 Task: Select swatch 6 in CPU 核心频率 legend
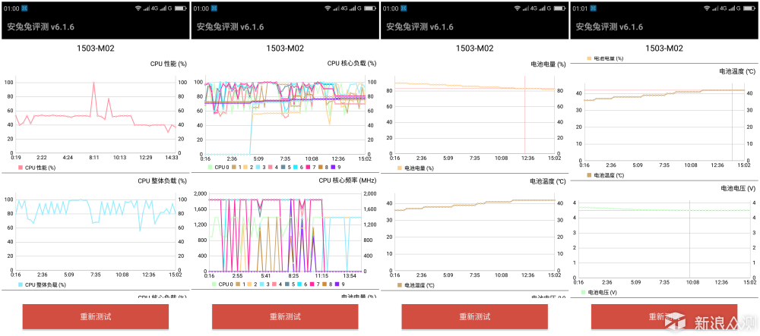coord(299,284)
